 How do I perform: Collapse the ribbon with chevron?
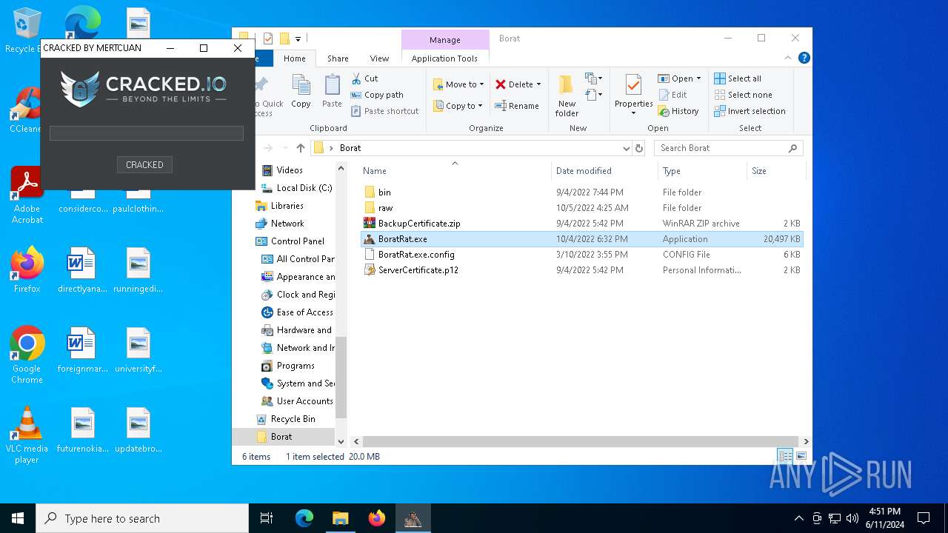pos(788,58)
